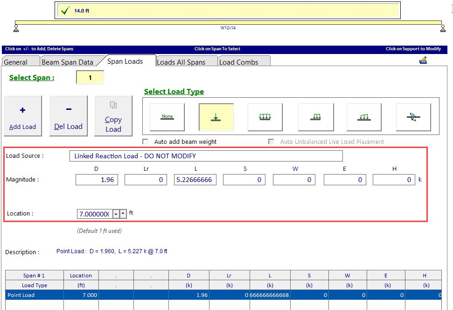Screen dimensions: 453x310
Task: Click the 1.96 D cell in table
Action: [189, 295]
